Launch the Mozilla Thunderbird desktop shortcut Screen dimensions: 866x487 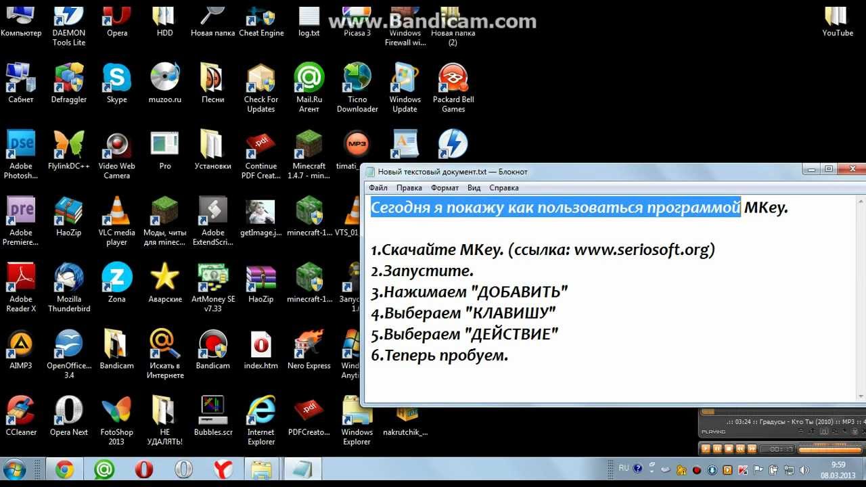[x=69, y=287]
